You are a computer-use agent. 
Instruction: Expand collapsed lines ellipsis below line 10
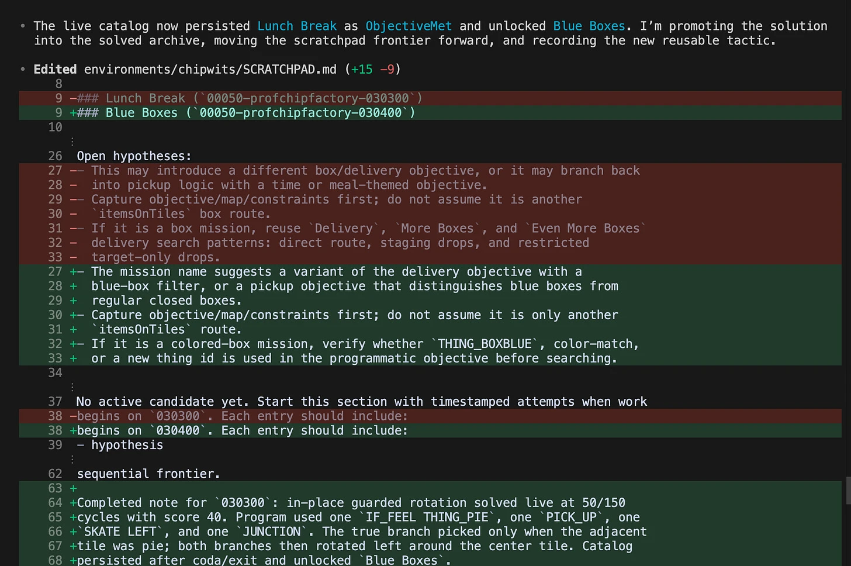[72, 141]
